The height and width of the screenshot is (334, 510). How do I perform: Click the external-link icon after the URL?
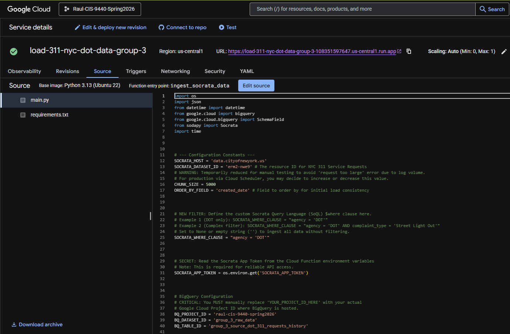[399, 51]
